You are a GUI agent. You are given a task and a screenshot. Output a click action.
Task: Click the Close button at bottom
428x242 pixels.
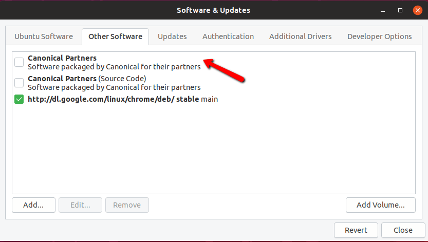click(x=403, y=230)
